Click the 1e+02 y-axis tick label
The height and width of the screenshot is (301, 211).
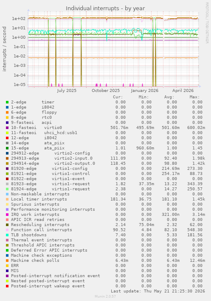pos(19,19)
